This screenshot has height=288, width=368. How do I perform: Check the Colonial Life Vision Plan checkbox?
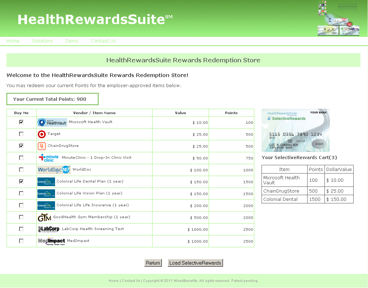click(x=21, y=193)
